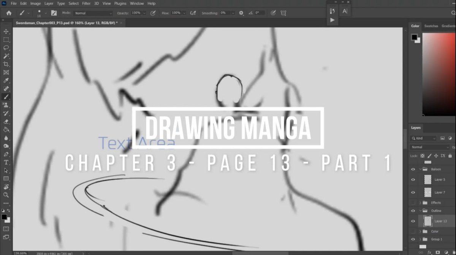Select the Rectangular Marquee tool
Image resolution: width=456 pixels, height=255 pixels.
coord(6,40)
